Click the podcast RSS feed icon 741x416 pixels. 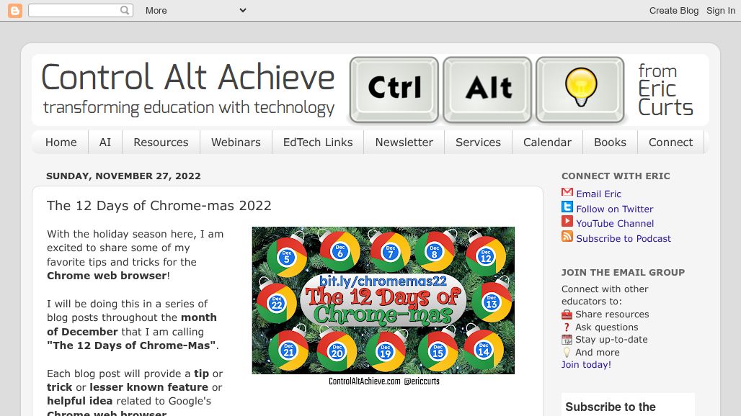tap(567, 238)
